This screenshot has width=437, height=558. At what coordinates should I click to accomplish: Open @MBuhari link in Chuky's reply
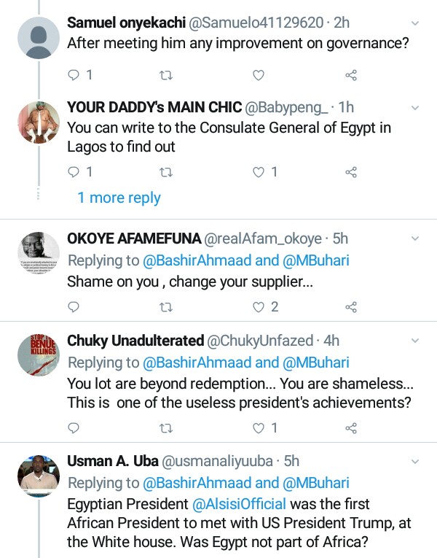point(316,363)
